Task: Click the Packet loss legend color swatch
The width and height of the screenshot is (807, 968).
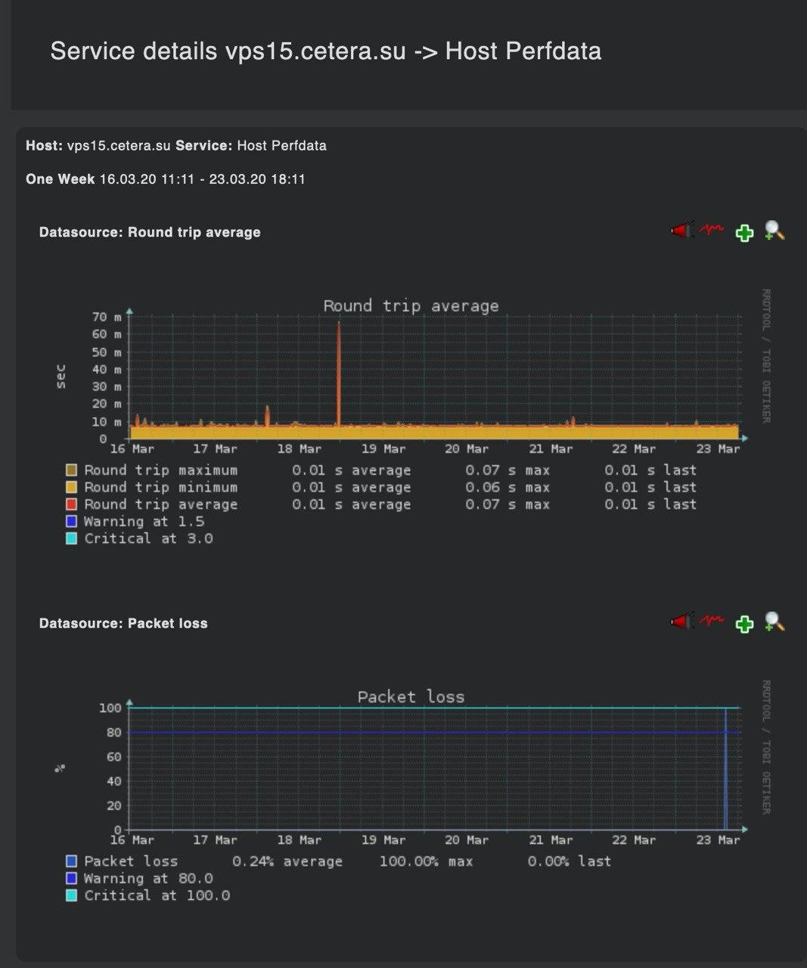Action: (72, 861)
